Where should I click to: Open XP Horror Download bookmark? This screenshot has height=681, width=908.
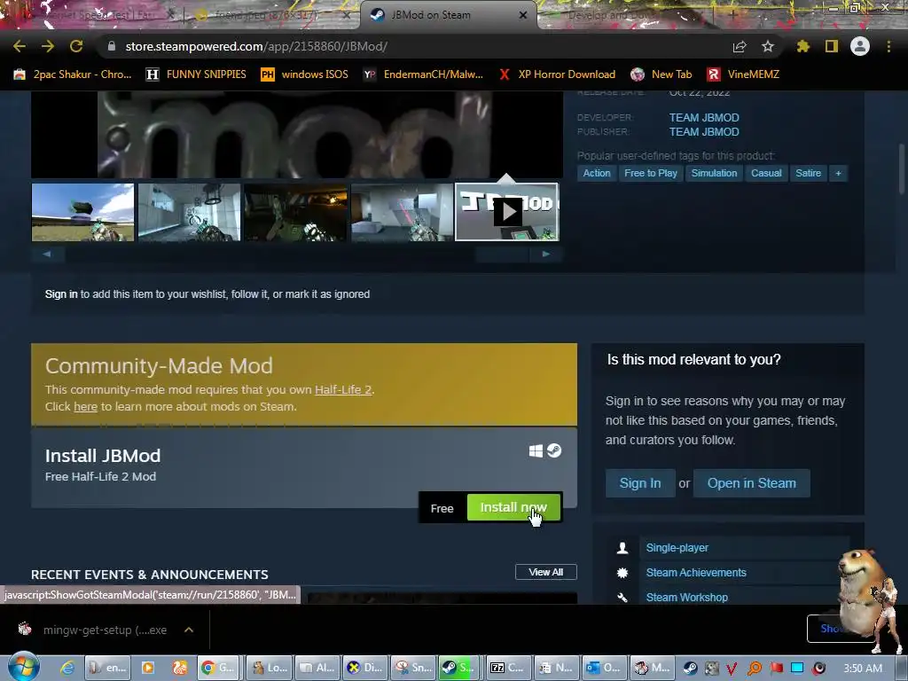(558, 74)
